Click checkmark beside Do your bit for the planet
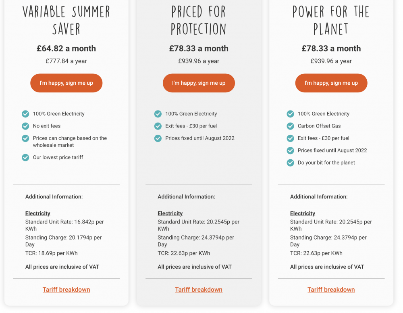 291,163
